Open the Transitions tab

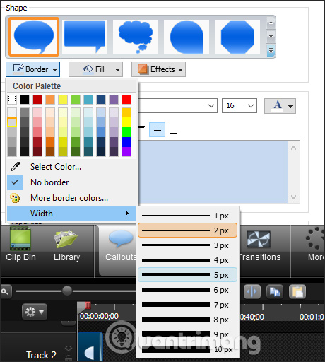click(260, 245)
